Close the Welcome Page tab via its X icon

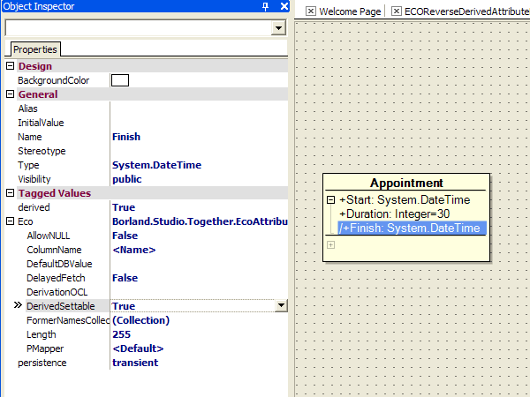(311, 11)
